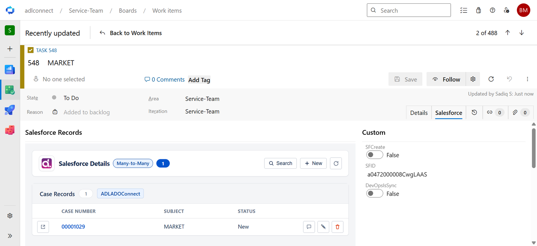Click Search in Salesforce Details

pos(281,163)
